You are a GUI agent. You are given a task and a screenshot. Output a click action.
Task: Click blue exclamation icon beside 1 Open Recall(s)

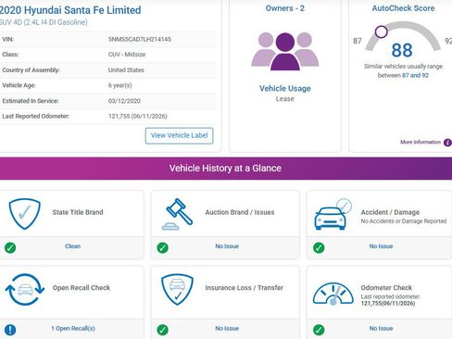pos(10,330)
